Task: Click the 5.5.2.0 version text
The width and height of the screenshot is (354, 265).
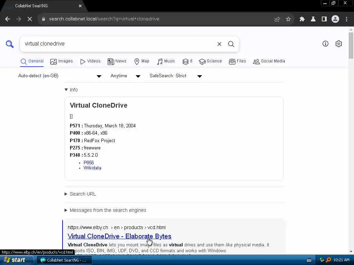Action: (91, 155)
